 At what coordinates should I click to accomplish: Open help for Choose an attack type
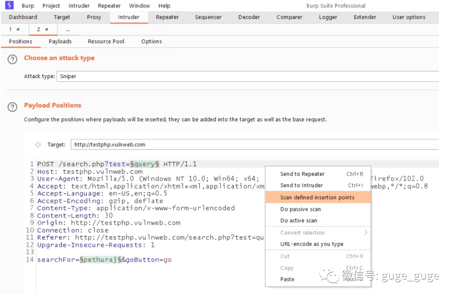pyautogui.click(x=13, y=60)
